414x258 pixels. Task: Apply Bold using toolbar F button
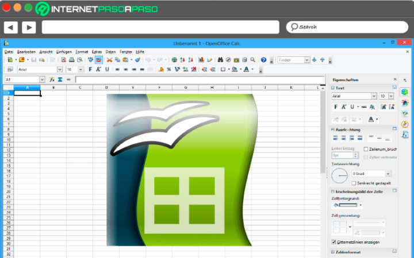pos(90,69)
